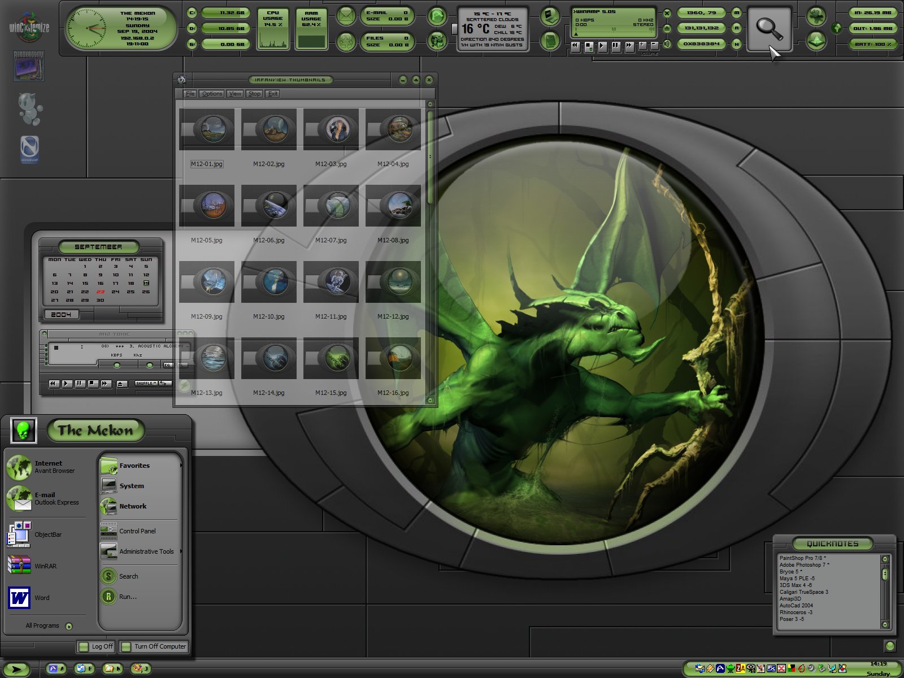This screenshot has width=904, height=678.
Task: Click the M12-16.jpg file name
Action: [393, 393]
